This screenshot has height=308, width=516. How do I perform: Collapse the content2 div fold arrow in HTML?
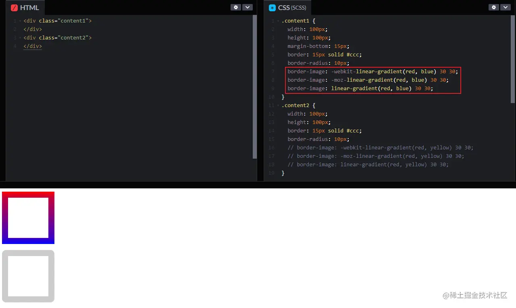coord(20,38)
